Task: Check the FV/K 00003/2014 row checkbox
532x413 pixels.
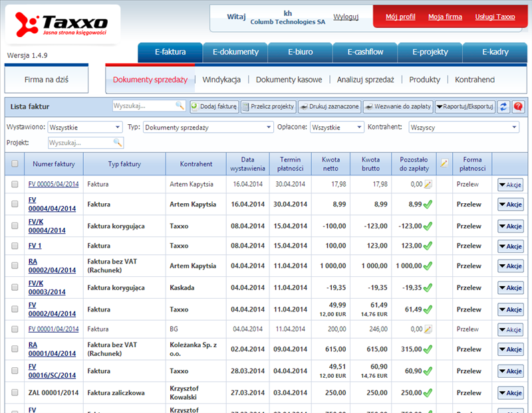Action: click(15, 287)
